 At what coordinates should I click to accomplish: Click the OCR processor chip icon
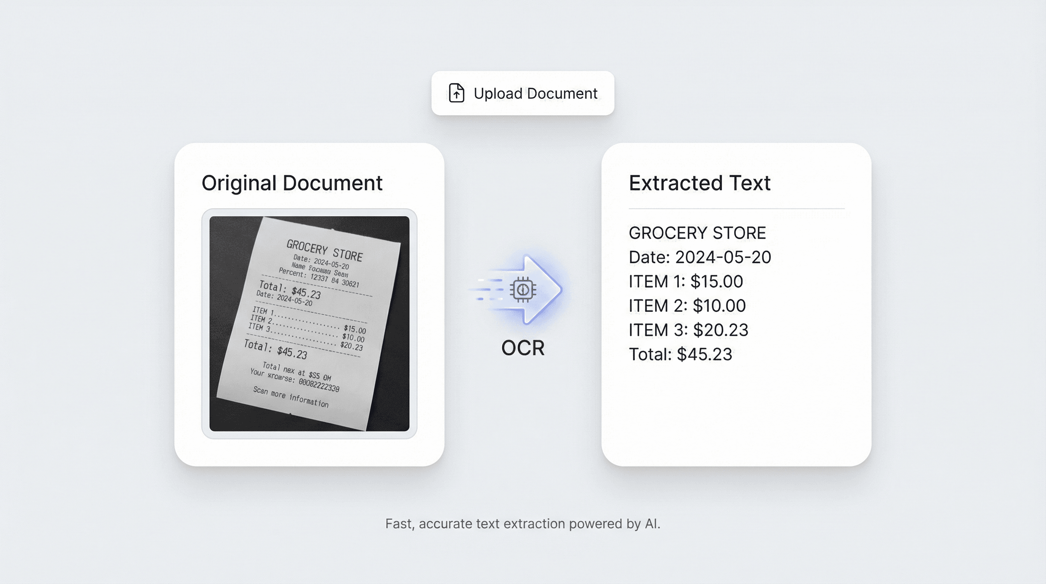(523, 290)
